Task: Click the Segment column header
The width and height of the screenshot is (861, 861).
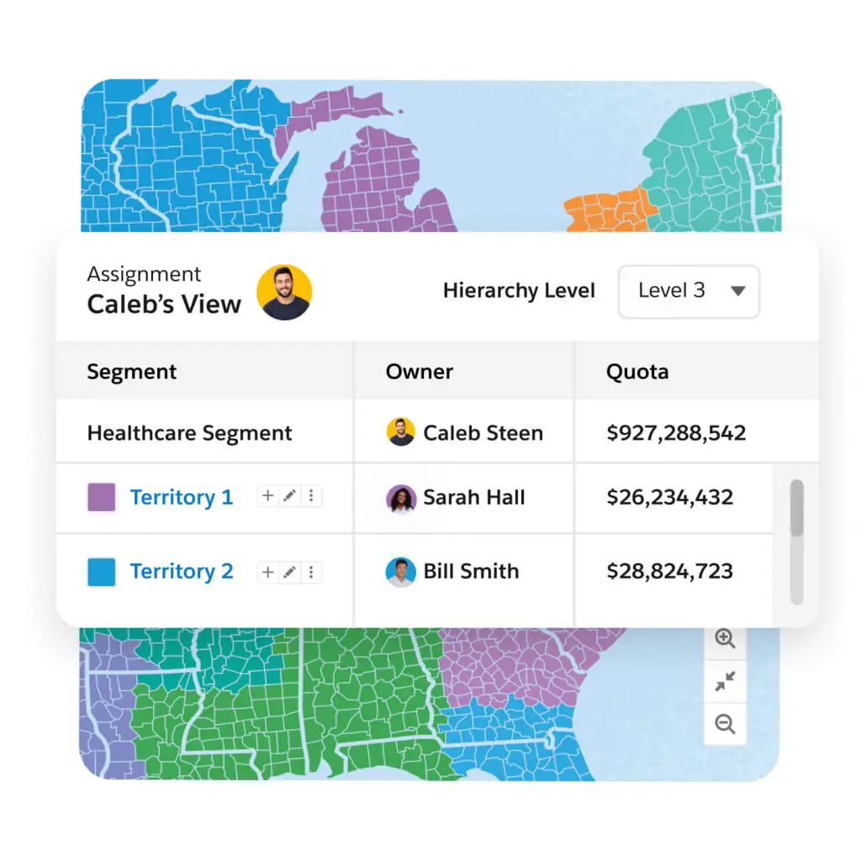Action: 132,372
